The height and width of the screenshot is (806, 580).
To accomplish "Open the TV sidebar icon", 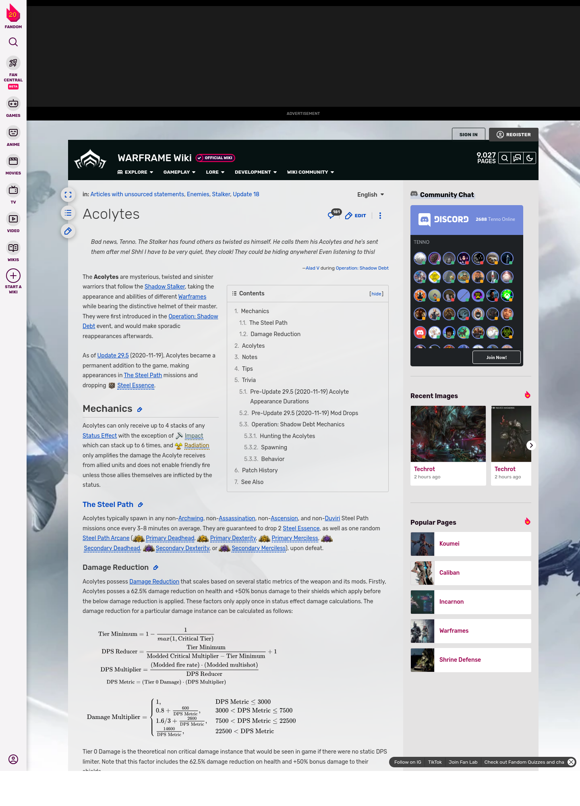I will 13,190.
